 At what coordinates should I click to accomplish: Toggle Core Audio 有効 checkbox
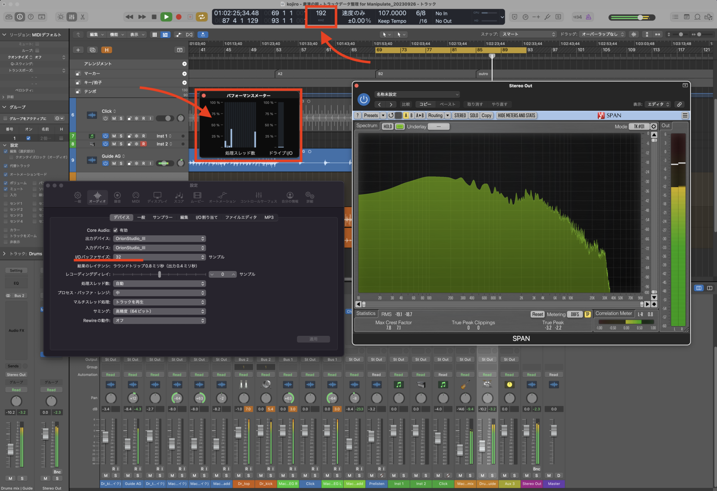pos(115,230)
